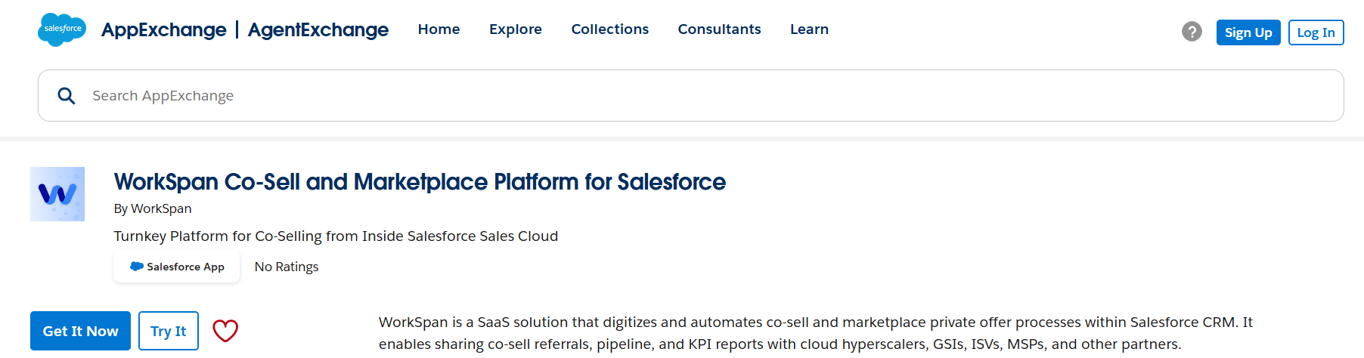
Task: Click the By WorkSpan publisher text
Action: point(153,208)
